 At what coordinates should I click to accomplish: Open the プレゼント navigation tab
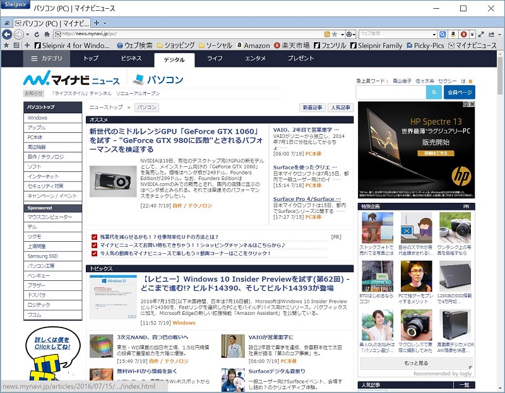(x=301, y=59)
